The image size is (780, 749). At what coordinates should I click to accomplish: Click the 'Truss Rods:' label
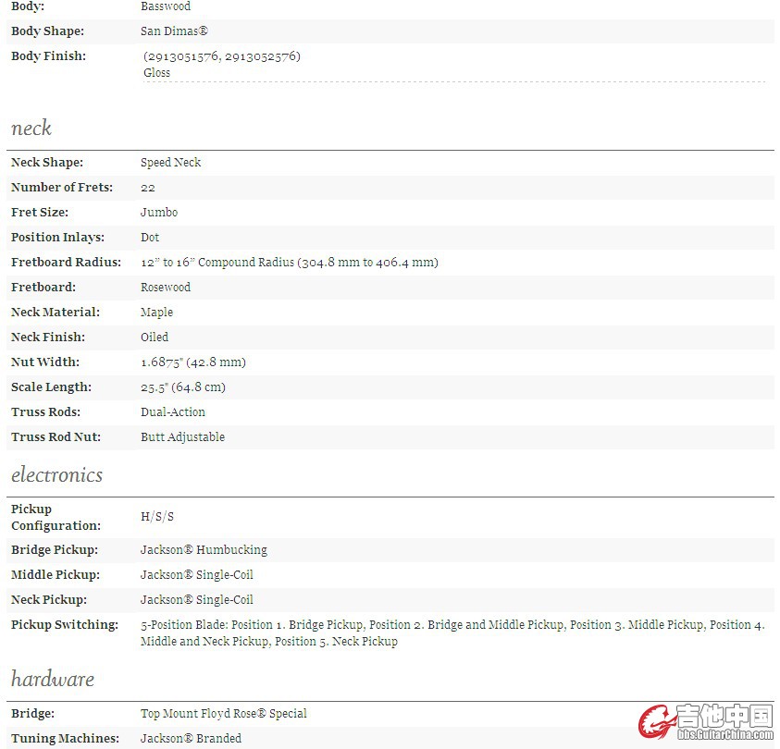coord(45,411)
